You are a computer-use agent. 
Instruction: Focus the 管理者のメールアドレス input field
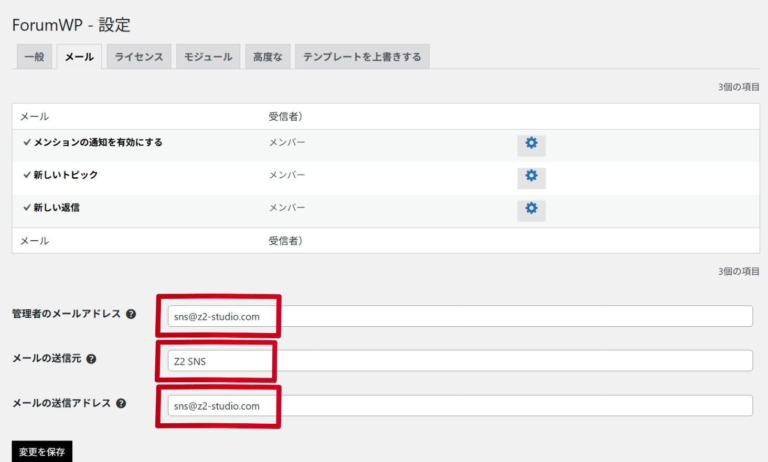click(460, 316)
